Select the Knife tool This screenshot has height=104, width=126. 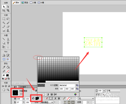click(x=8, y=47)
